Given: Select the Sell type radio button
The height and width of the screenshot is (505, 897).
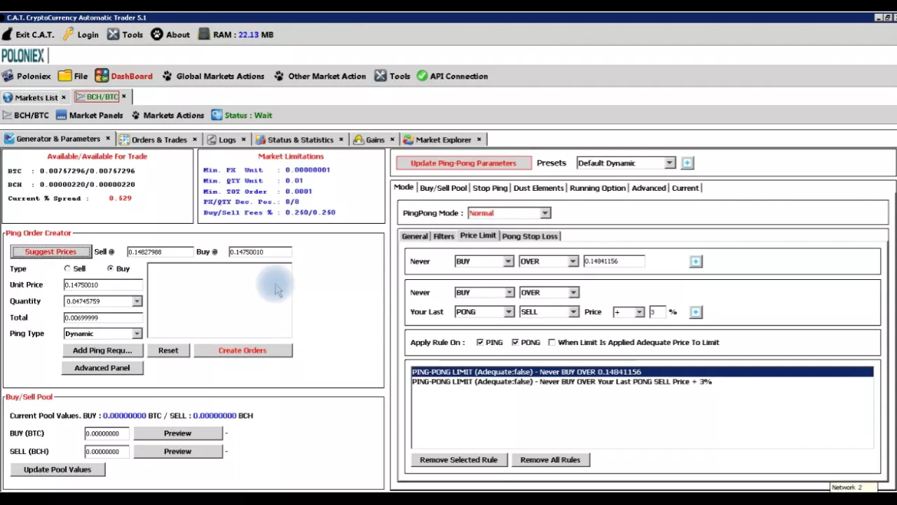Looking at the screenshot, I should click(x=67, y=269).
